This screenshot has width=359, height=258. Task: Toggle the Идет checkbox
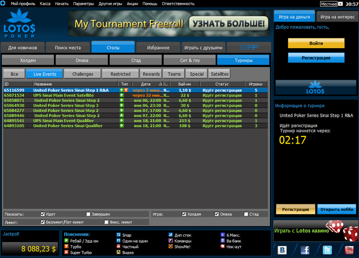tap(43, 214)
